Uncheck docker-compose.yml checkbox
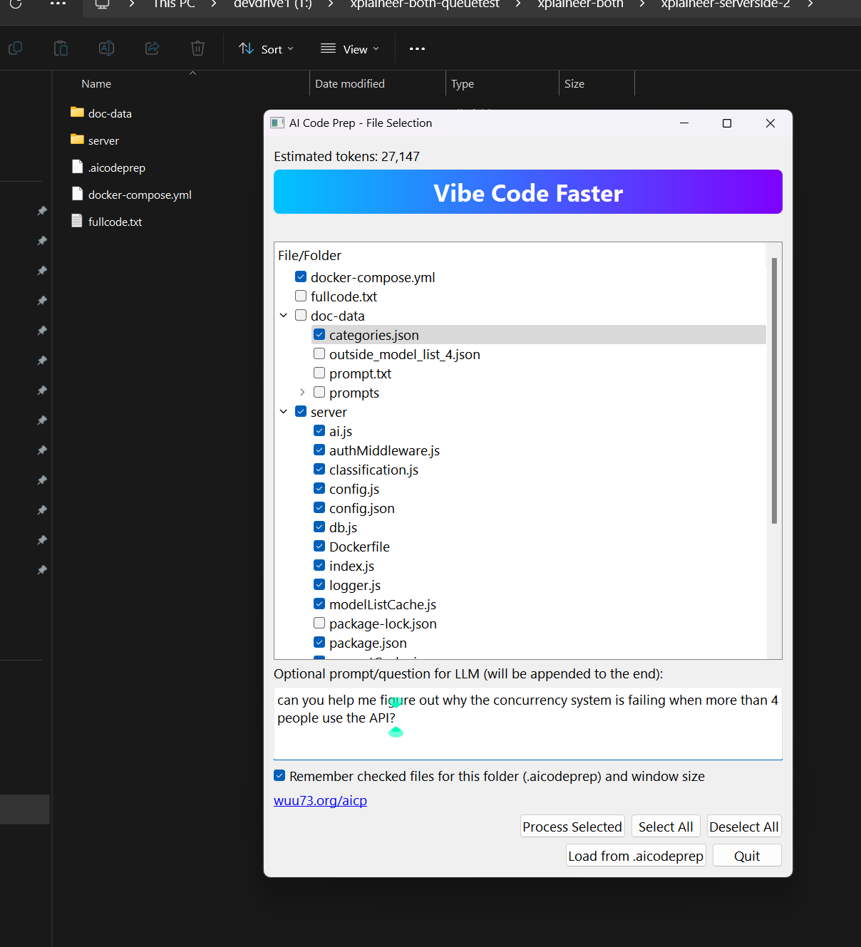 point(301,276)
